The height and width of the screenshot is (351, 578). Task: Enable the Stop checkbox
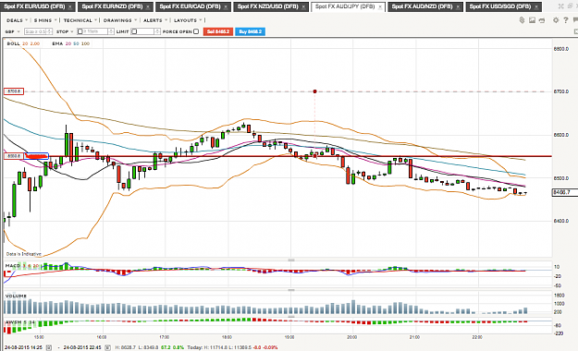click(x=80, y=31)
